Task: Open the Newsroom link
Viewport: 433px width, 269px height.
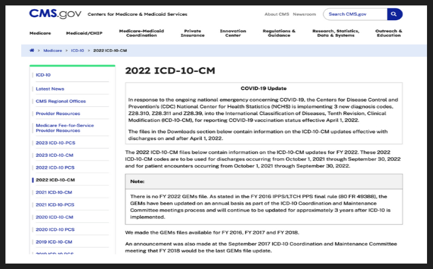Action: tap(304, 14)
